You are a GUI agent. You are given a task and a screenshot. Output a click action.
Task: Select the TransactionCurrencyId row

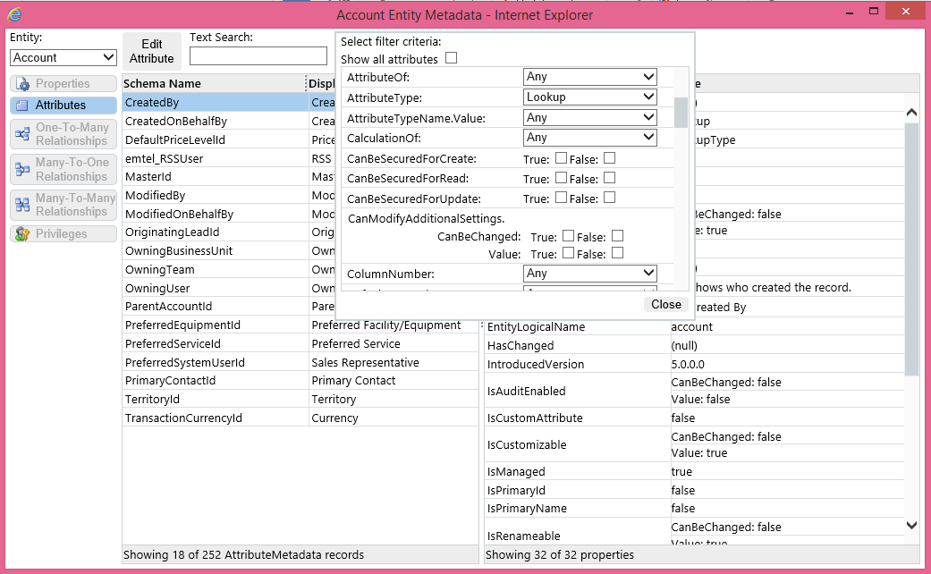(300, 418)
